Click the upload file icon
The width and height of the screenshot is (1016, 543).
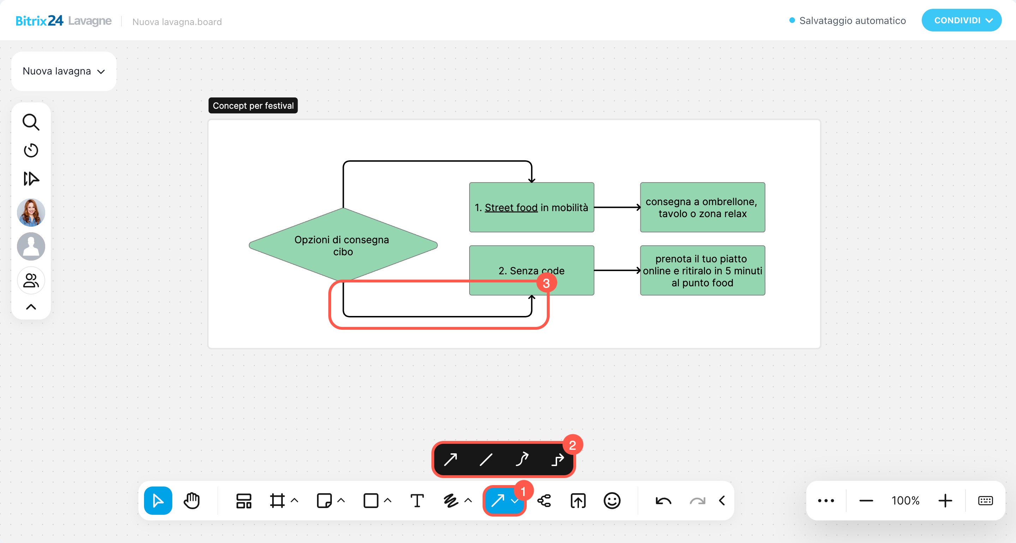click(x=578, y=501)
